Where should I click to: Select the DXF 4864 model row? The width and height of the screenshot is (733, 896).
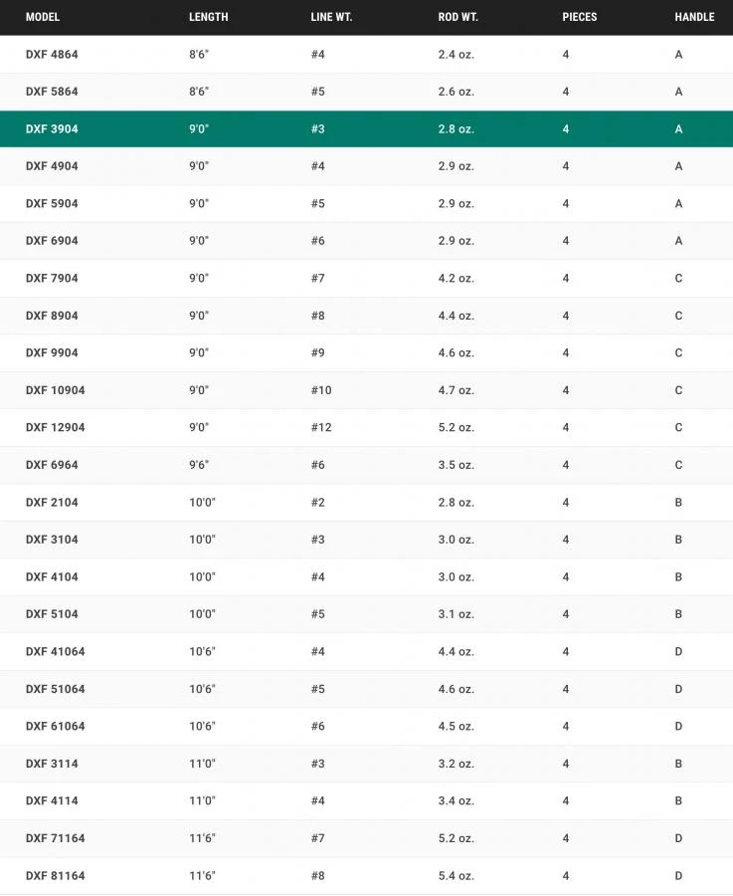point(52,55)
